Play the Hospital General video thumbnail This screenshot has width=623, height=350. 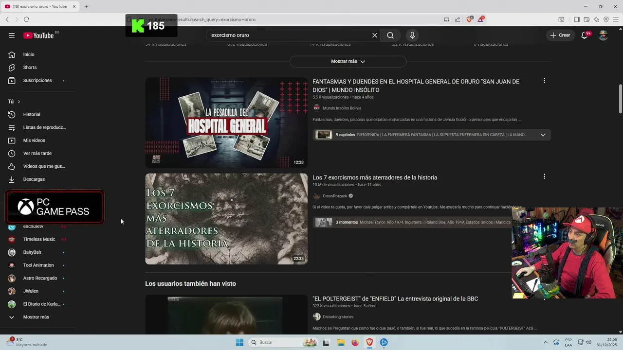point(226,123)
